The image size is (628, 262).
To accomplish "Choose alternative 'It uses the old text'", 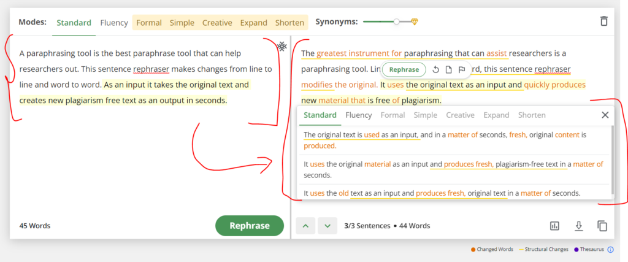I will click(454, 193).
